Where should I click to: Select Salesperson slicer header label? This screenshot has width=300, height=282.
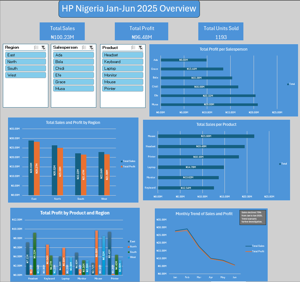tap(65, 47)
